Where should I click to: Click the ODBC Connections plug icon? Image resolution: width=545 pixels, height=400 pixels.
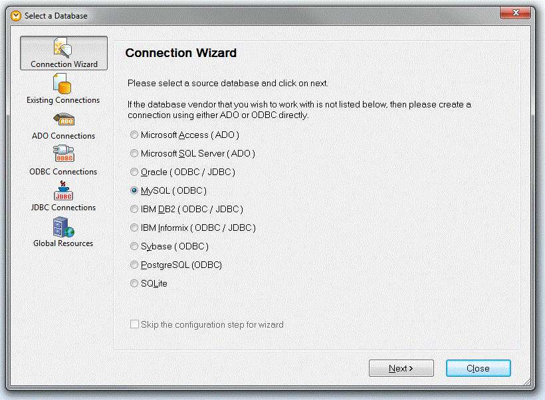63,155
